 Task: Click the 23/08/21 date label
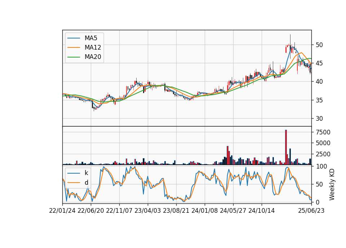click(176, 211)
